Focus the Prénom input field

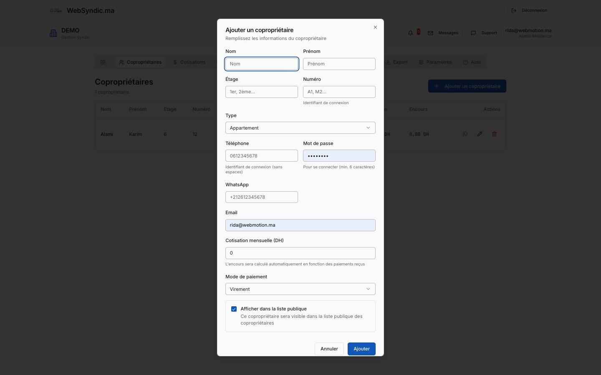(x=339, y=64)
